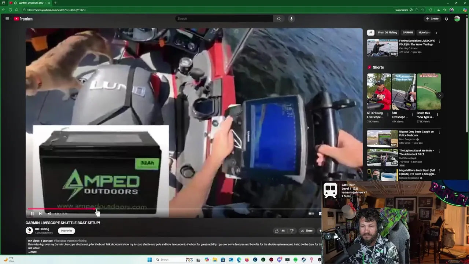Open Spotify from the taskbar
469x264 pixels.
click(x=295, y=260)
